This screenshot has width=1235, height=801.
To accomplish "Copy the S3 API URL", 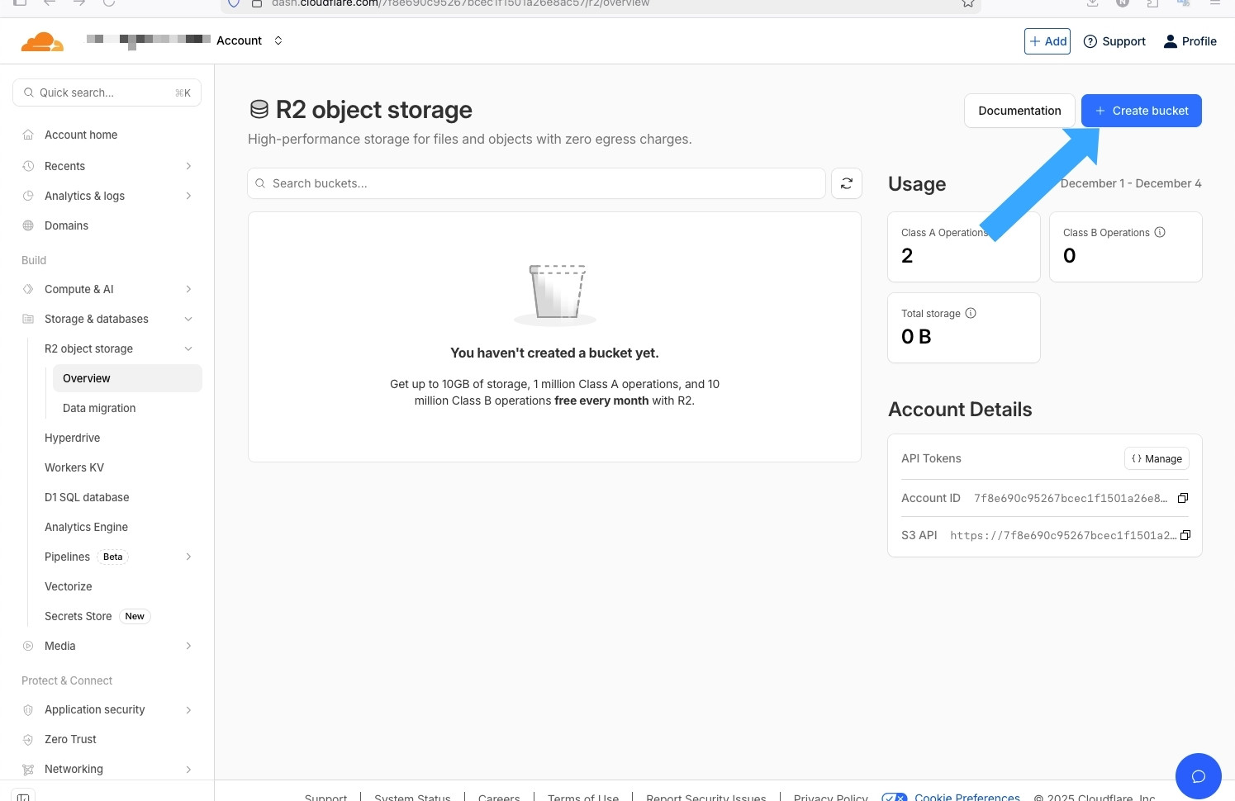I will [1185, 535].
